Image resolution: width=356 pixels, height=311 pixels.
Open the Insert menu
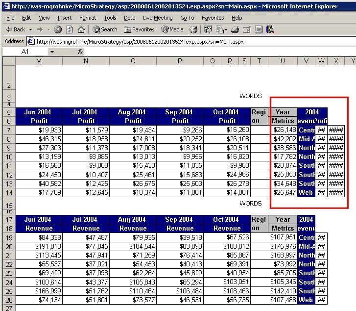click(64, 18)
